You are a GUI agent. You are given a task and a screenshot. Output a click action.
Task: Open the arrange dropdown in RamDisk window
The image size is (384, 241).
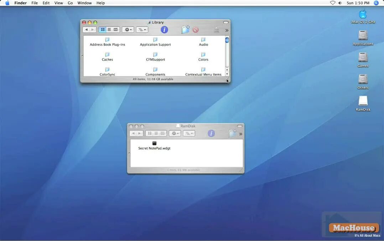point(189,133)
